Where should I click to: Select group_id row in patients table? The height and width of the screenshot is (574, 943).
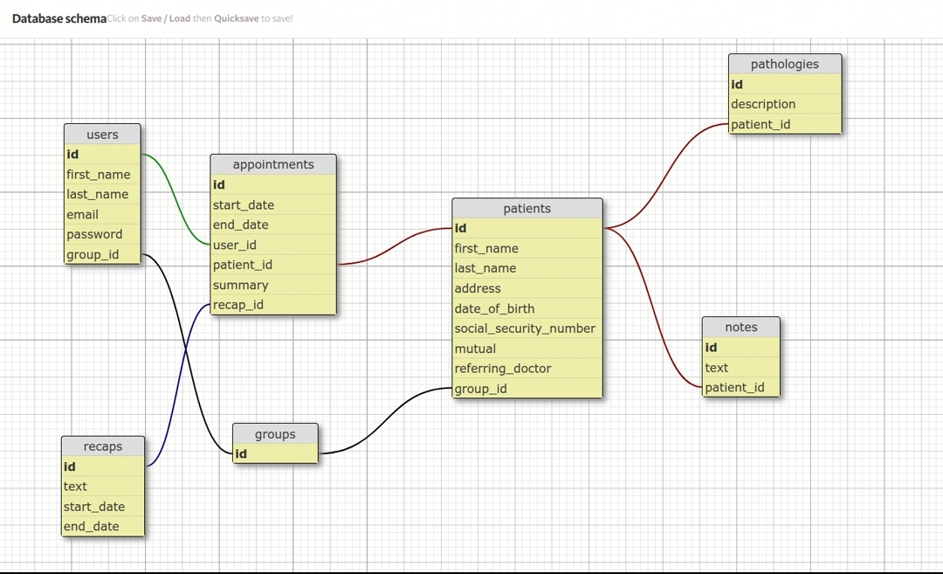click(x=527, y=389)
